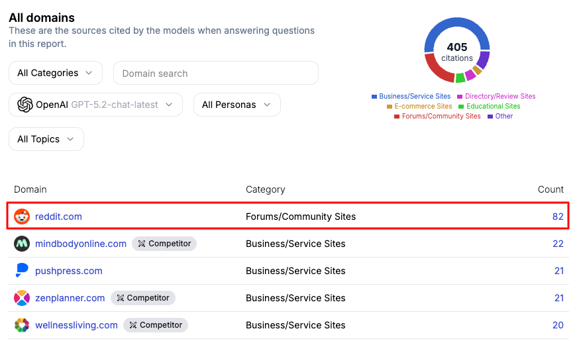
Task: Click the Category column header
Action: (266, 189)
